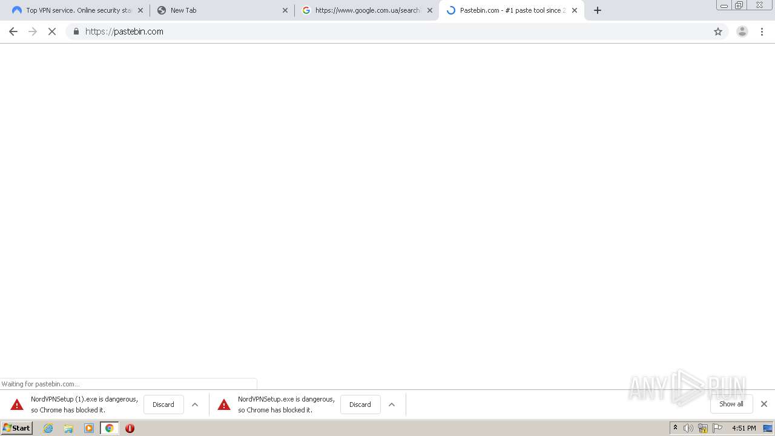
Task: Click the warning icon for NordVPNSetup.exe
Action: (224, 405)
